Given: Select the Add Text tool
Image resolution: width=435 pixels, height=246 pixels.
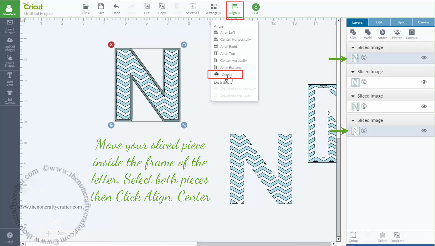Looking at the screenshot, I should pyautogui.click(x=10, y=79).
